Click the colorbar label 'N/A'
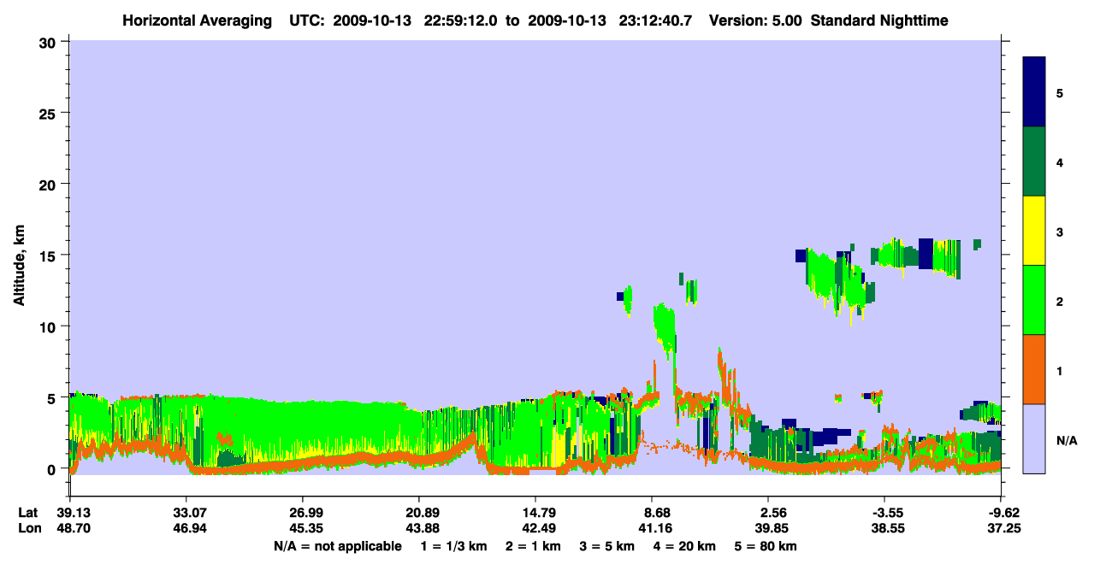1112x570 pixels. click(1066, 440)
